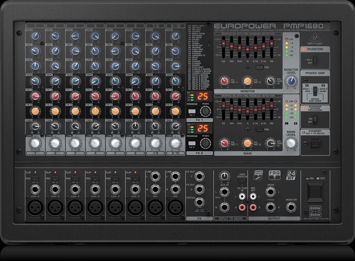Enable the FBQ button in Main EQ section

[x=260, y=129]
